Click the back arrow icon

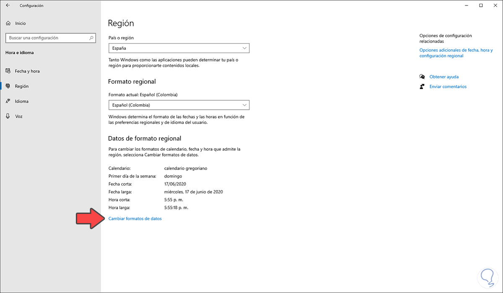click(x=8, y=5)
